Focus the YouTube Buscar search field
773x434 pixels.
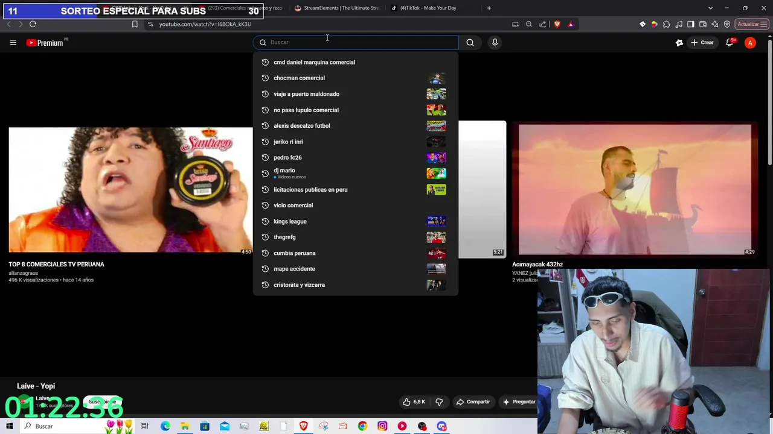click(356, 42)
